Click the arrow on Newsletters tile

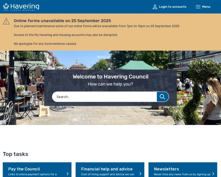pyautogui.click(x=213, y=173)
